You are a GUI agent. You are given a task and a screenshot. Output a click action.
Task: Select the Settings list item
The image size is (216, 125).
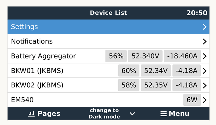tap(108, 27)
